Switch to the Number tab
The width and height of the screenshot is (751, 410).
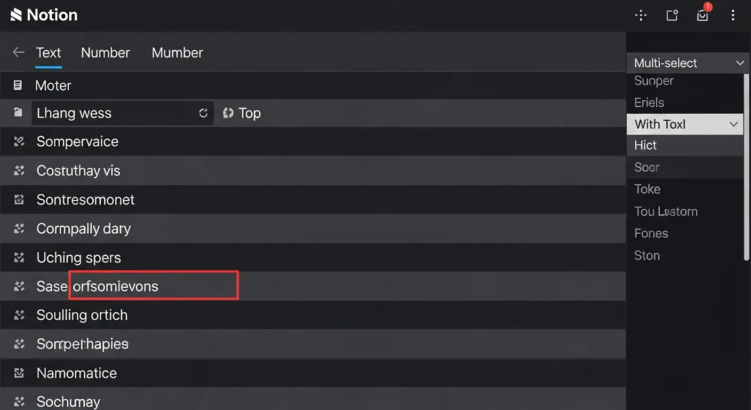pyautogui.click(x=105, y=52)
